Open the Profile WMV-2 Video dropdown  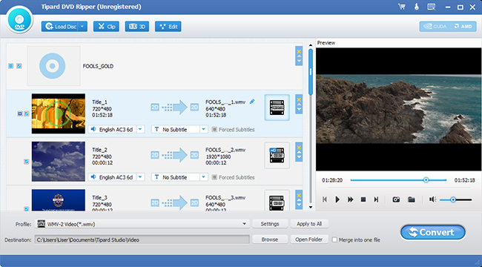143,224
